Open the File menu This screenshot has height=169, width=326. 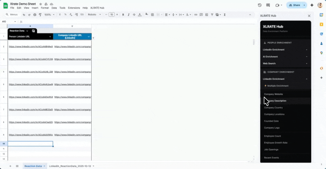pyautogui.click(x=12, y=8)
